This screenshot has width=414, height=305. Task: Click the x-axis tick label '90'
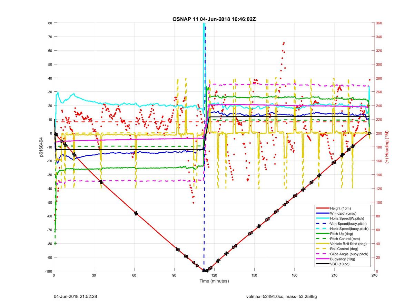(x=174, y=276)
